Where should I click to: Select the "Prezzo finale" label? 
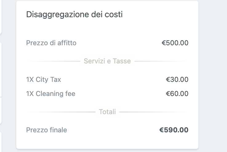click(x=46, y=130)
